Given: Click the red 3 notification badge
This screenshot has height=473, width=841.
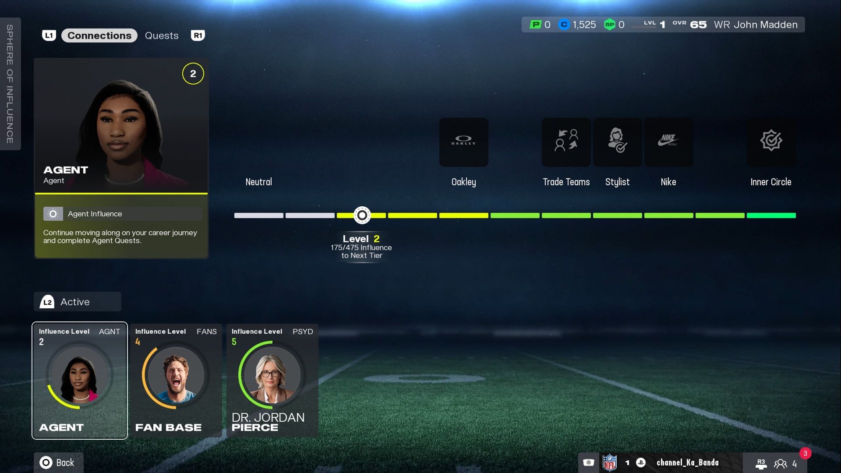Looking at the screenshot, I should coord(805,453).
